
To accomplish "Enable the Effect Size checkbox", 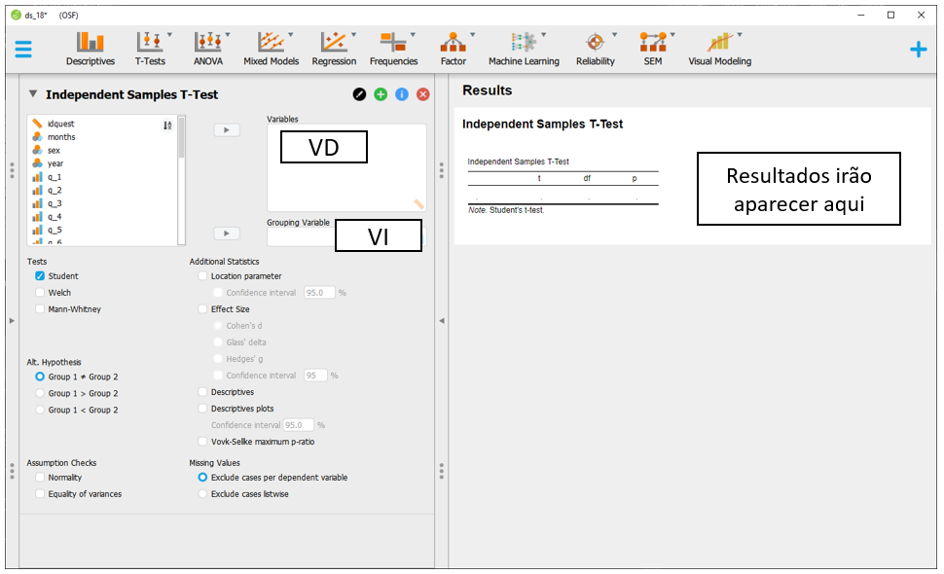I will [x=202, y=309].
